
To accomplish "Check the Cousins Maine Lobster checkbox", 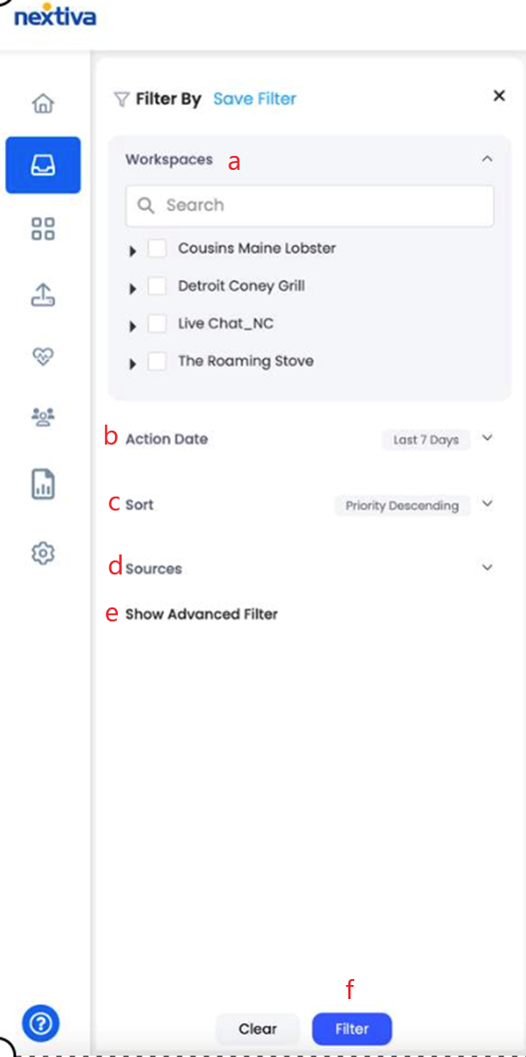I will (158, 249).
